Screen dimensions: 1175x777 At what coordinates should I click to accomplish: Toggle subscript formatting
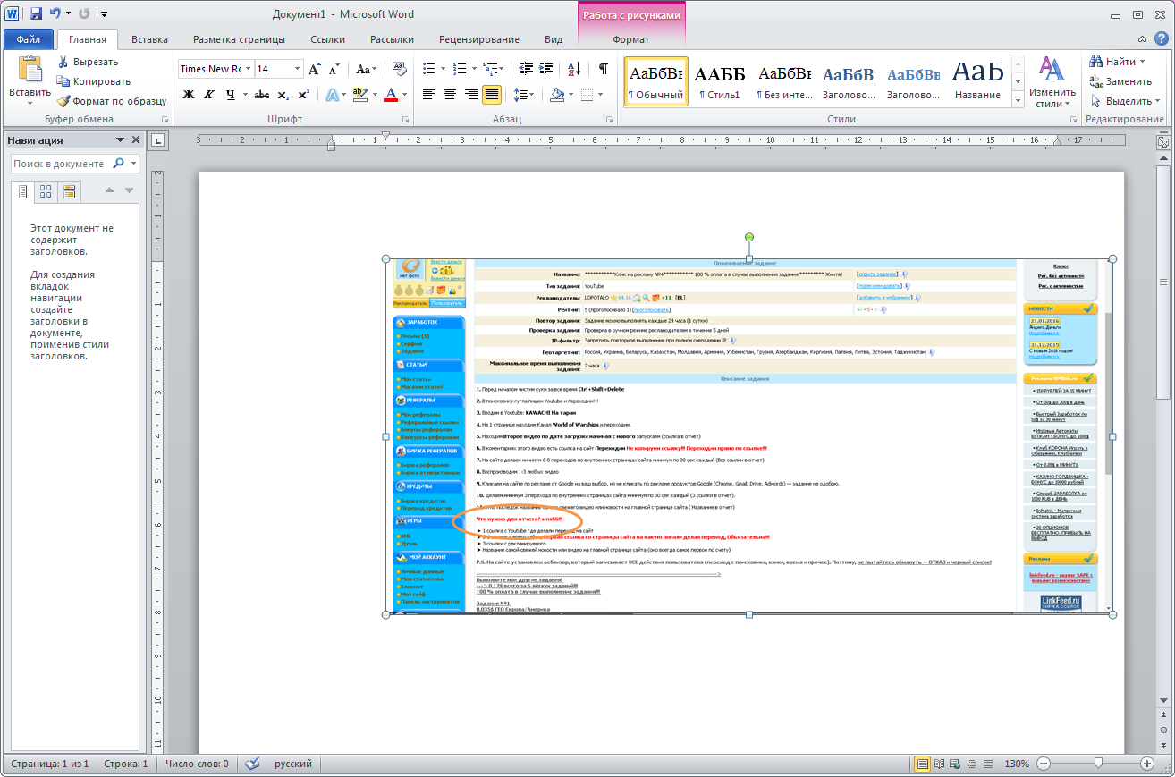pos(283,95)
